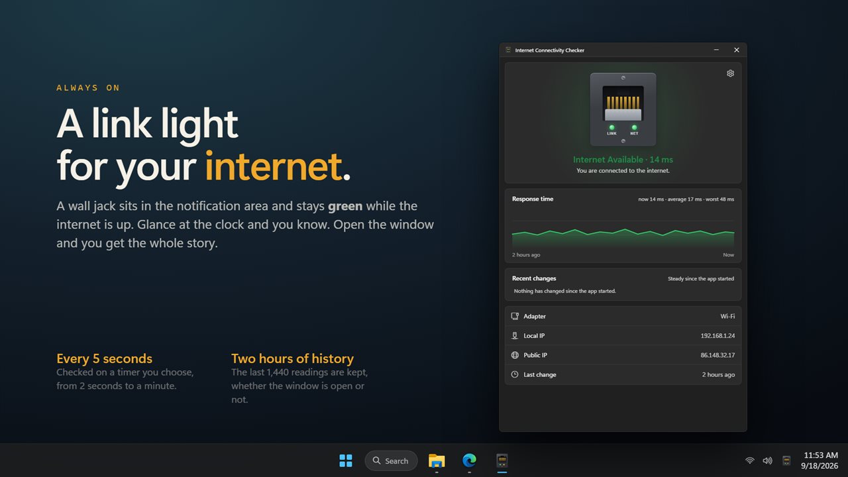
Task: Launch Microsoft Edge from the taskbar
Action: click(x=469, y=460)
